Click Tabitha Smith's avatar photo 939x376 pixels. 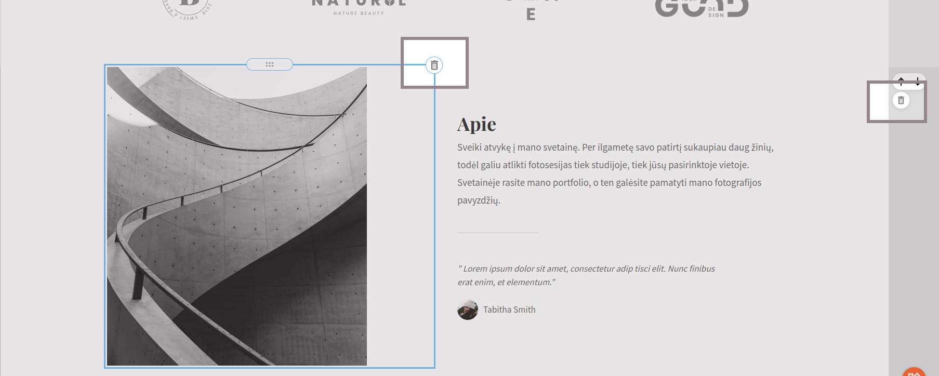click(468, 310)
